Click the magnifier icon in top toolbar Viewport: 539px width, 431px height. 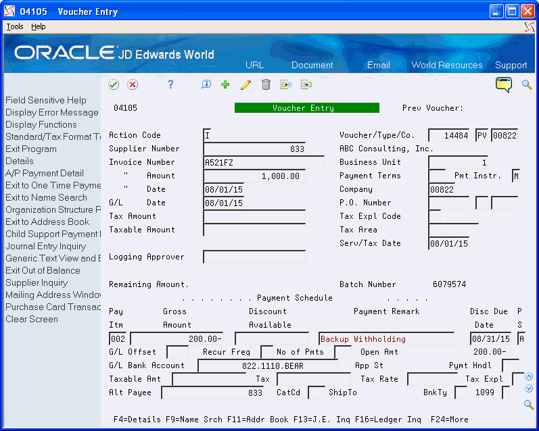[x=527, y=84]
